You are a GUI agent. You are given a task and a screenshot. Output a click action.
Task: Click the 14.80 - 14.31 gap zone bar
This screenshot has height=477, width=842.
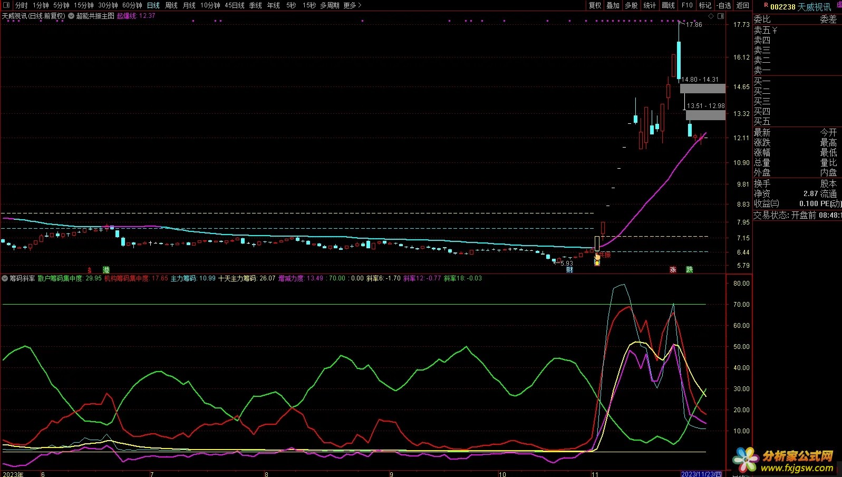click(702, 89)
